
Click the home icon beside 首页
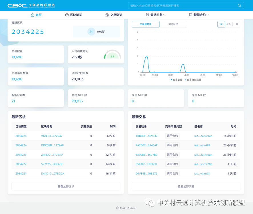pos(33,15)
